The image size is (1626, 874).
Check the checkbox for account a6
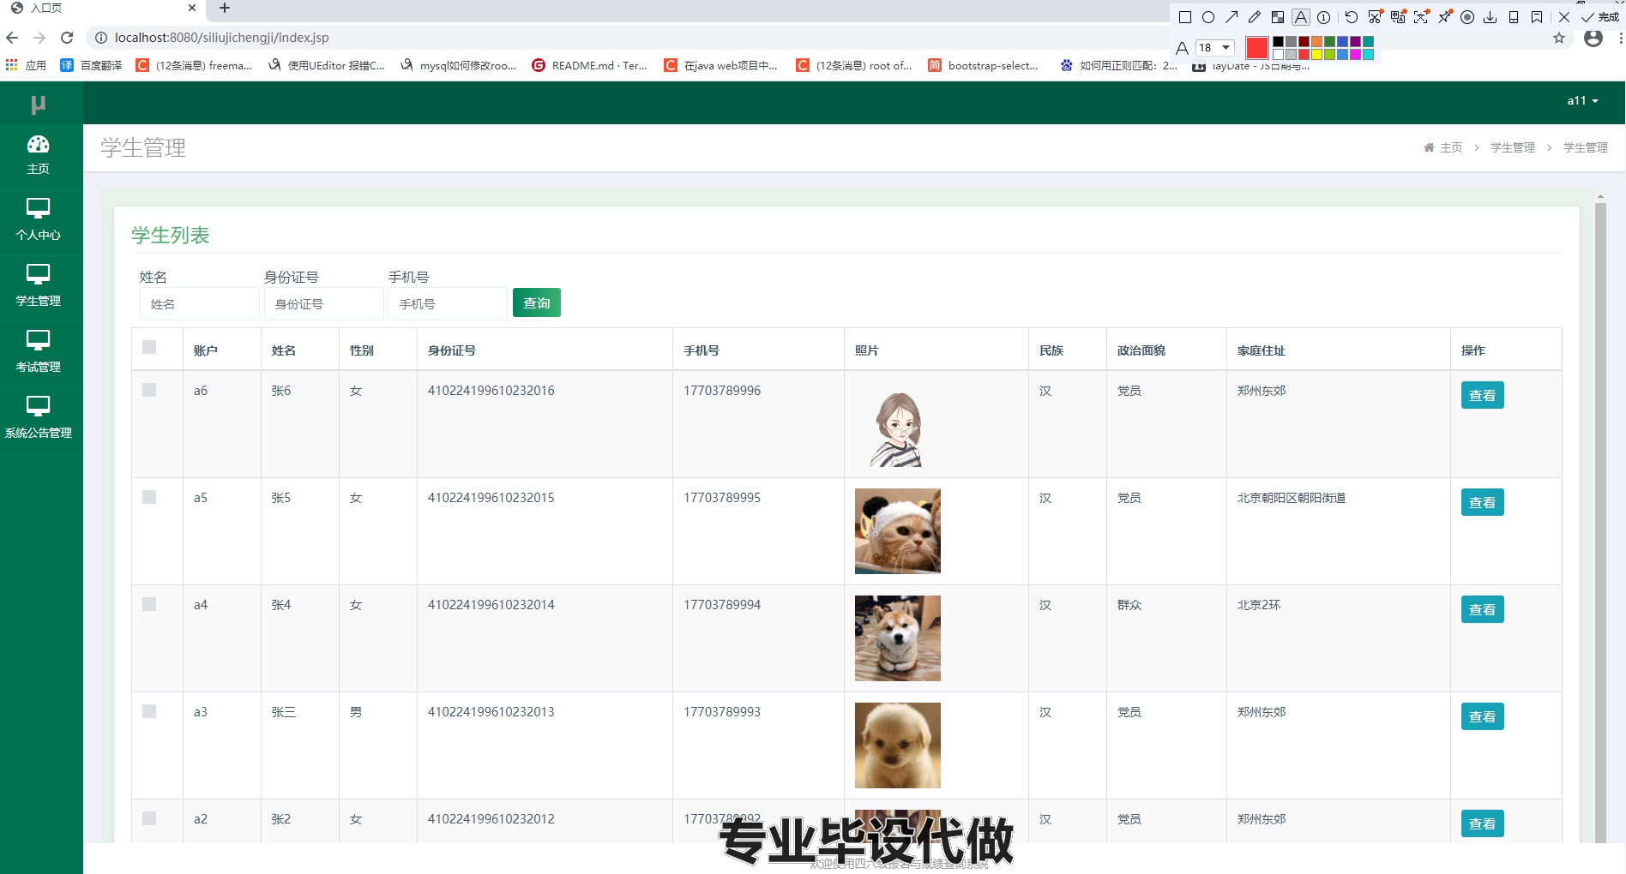coord(149,390)
